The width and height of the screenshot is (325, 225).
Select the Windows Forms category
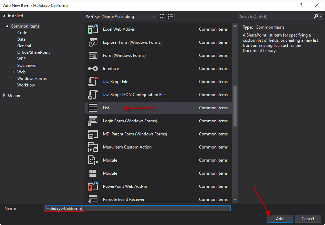[x=32, y=79]
